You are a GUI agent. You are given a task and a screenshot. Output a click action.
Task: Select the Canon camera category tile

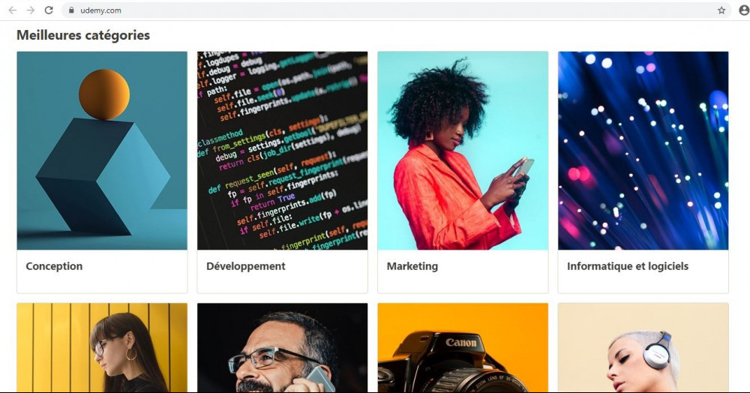(x=463, y=347)
